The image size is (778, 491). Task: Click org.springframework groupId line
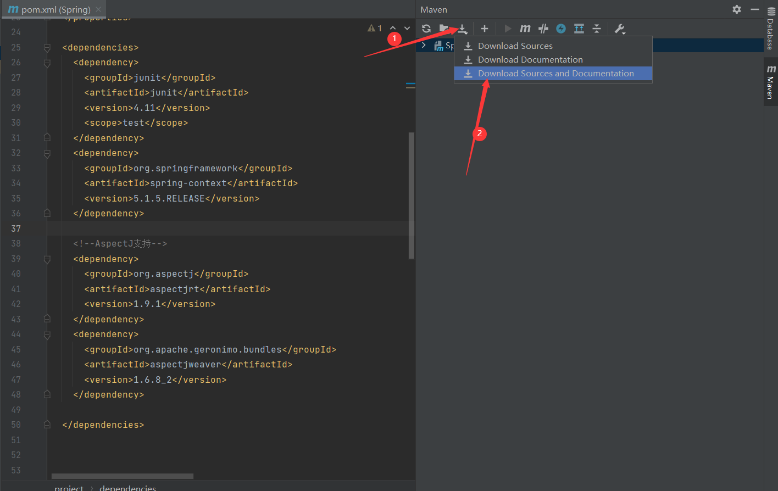188,168
